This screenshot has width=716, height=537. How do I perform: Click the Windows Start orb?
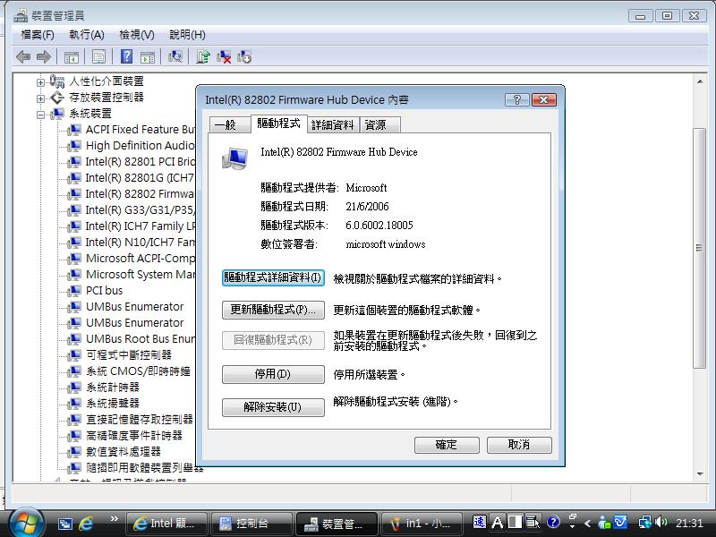[x=26, y=524]
